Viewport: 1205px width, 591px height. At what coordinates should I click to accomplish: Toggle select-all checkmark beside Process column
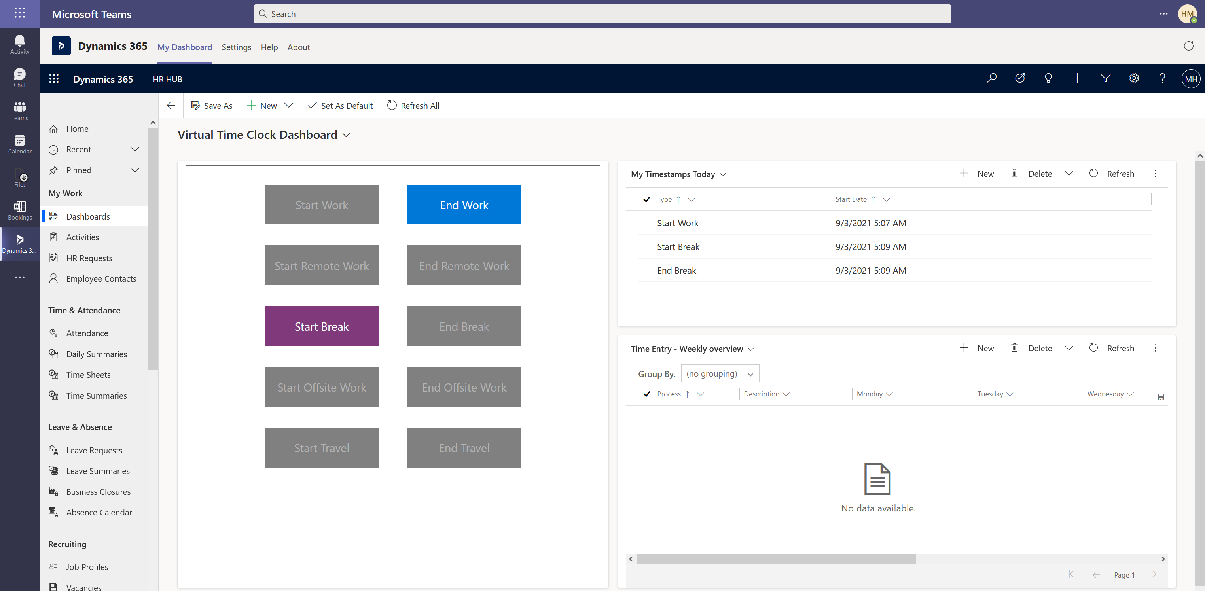pos(646,394)
